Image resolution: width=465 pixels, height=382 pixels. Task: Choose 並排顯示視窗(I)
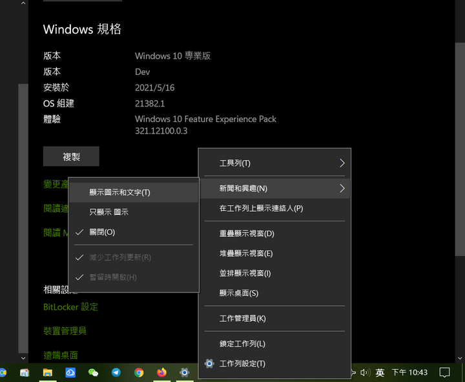[x=274, y=273]
